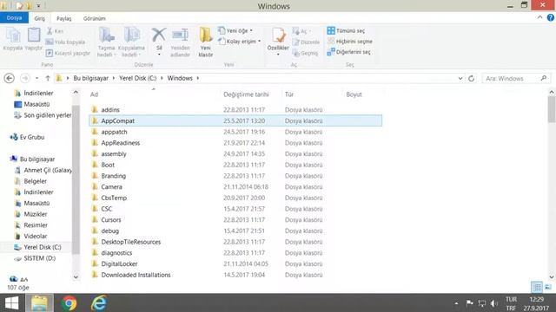
Task: Go up one folder level
Action: click(48, 78)
